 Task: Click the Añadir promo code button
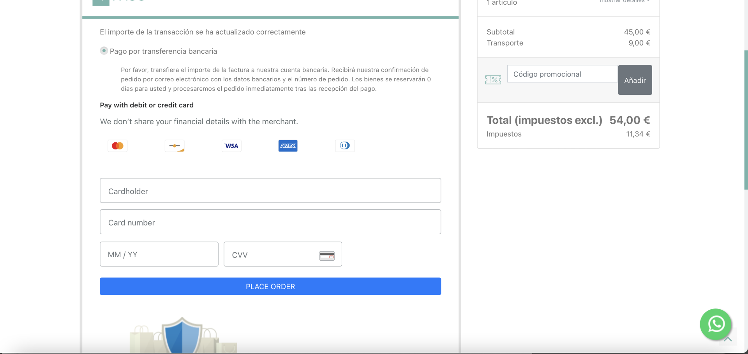tap(635, 80)
